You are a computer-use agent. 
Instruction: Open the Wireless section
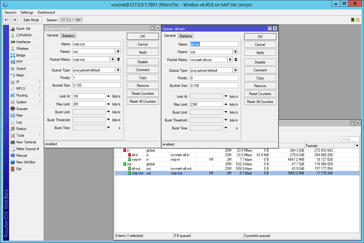click(22, 49)
